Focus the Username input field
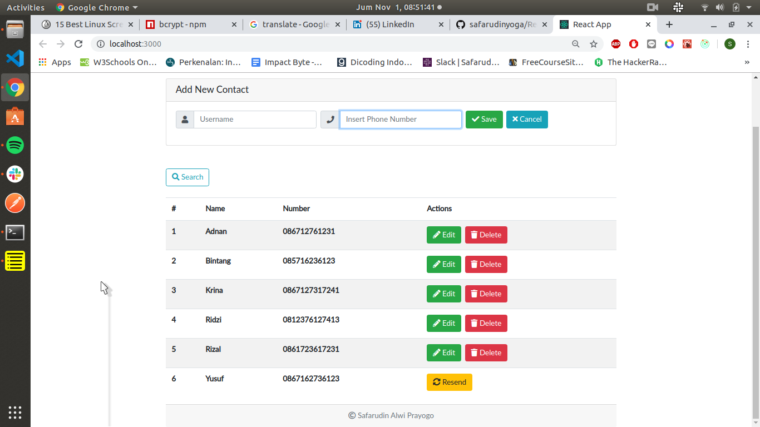This screenshot has height=427, width=760. 254,120
